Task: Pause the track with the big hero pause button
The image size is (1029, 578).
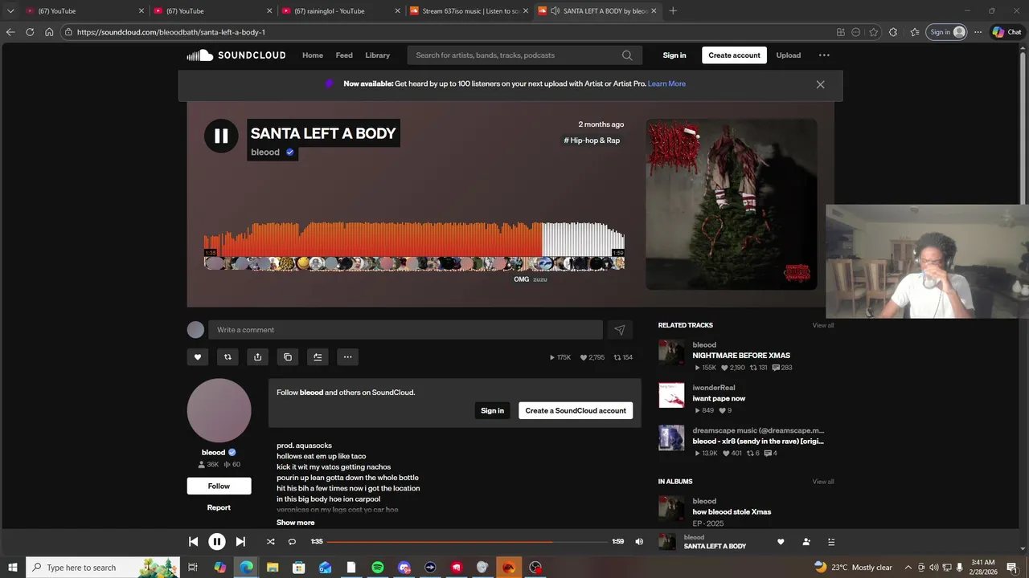Action: coord(221,136)
